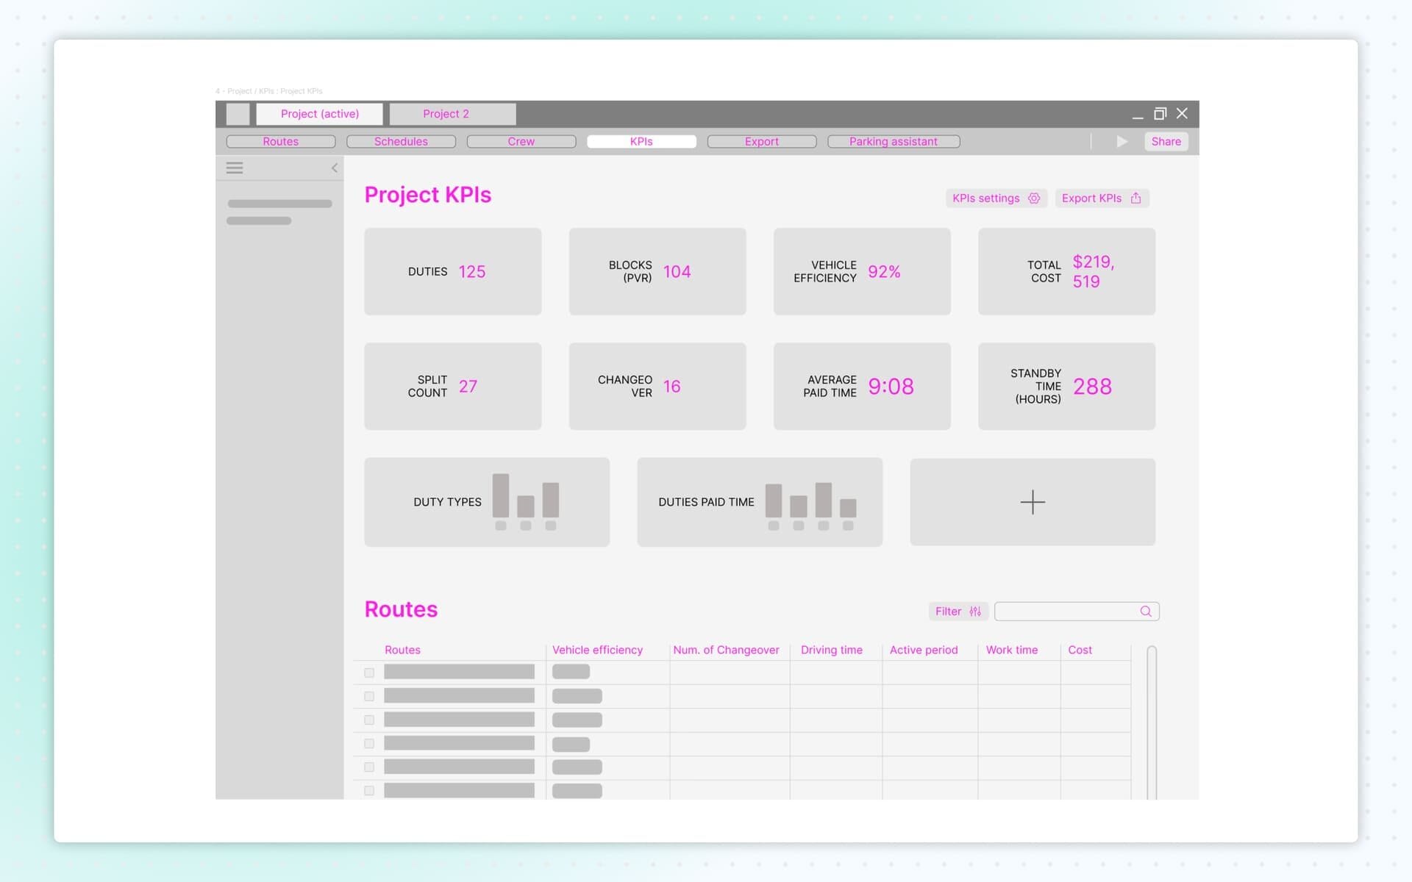Click the search magnifier in the Routes search field
Image resolution: width=1412 pixels, height=882 pixels.
coord(1145,611)
